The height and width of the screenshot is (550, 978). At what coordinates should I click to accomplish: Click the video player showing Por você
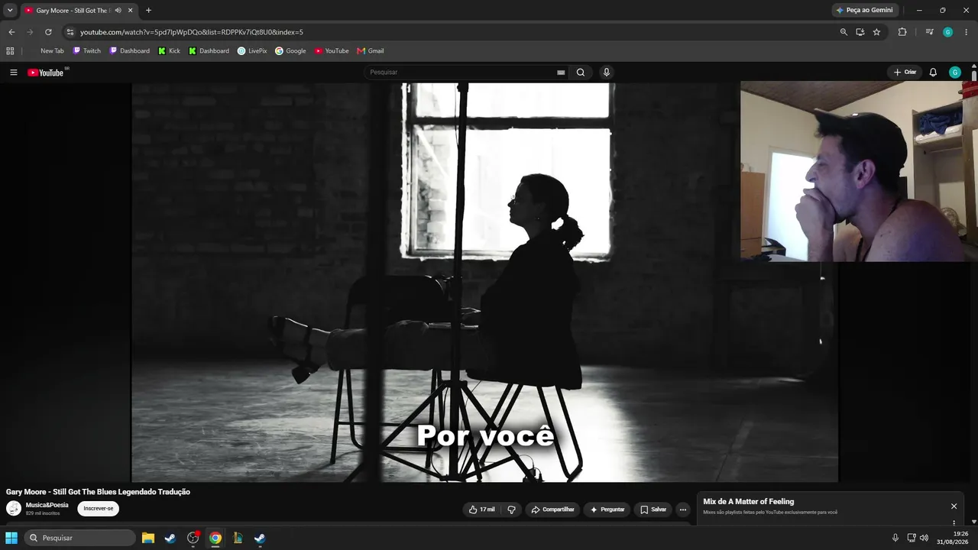pos(484,282)
